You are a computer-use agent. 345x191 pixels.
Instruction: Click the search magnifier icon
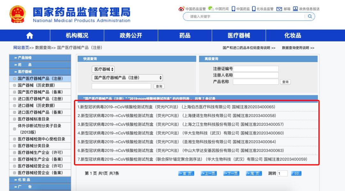pyautogui.click(x=310, y=17)
